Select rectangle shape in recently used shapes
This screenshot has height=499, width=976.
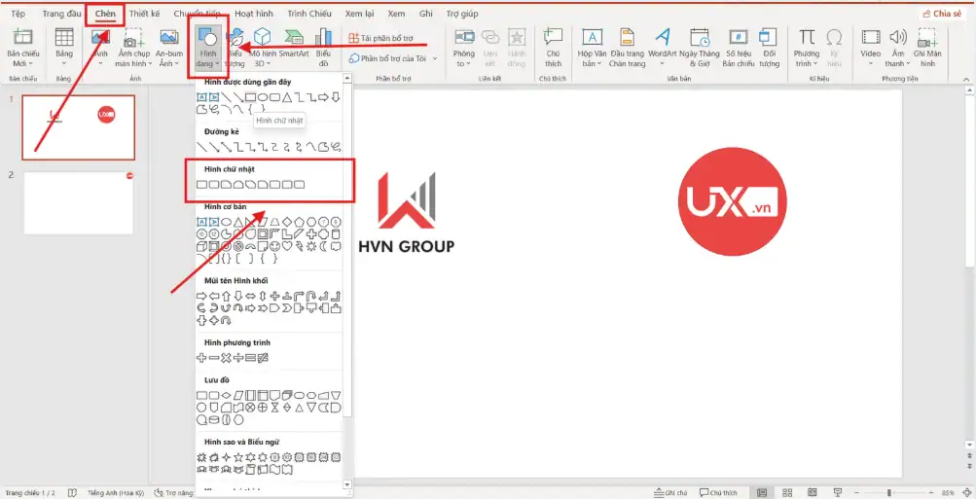tap(250, 97)
